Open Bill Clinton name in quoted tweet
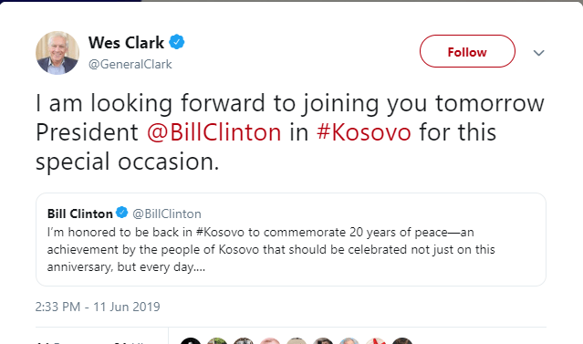 [x=80, y=214]
